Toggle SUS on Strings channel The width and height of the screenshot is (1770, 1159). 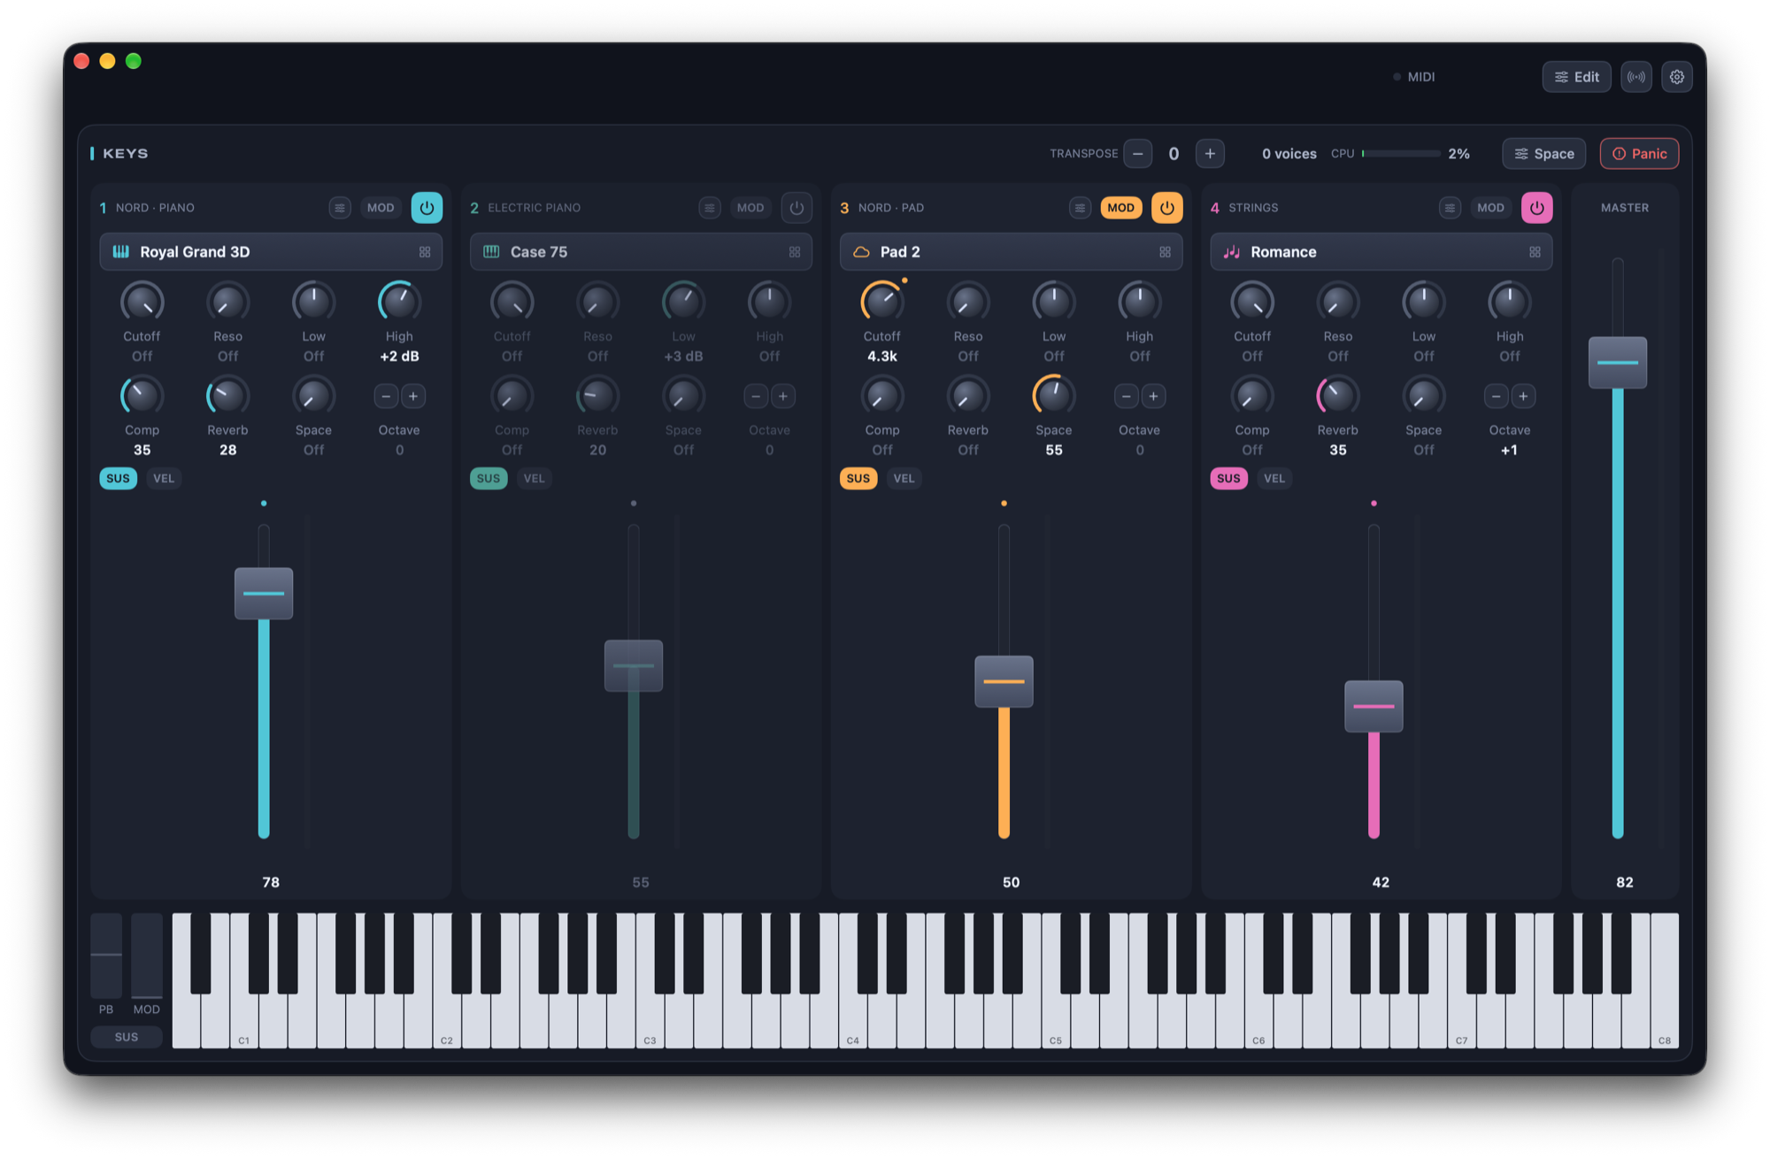pyautogui.click(x=1228, y=479)
